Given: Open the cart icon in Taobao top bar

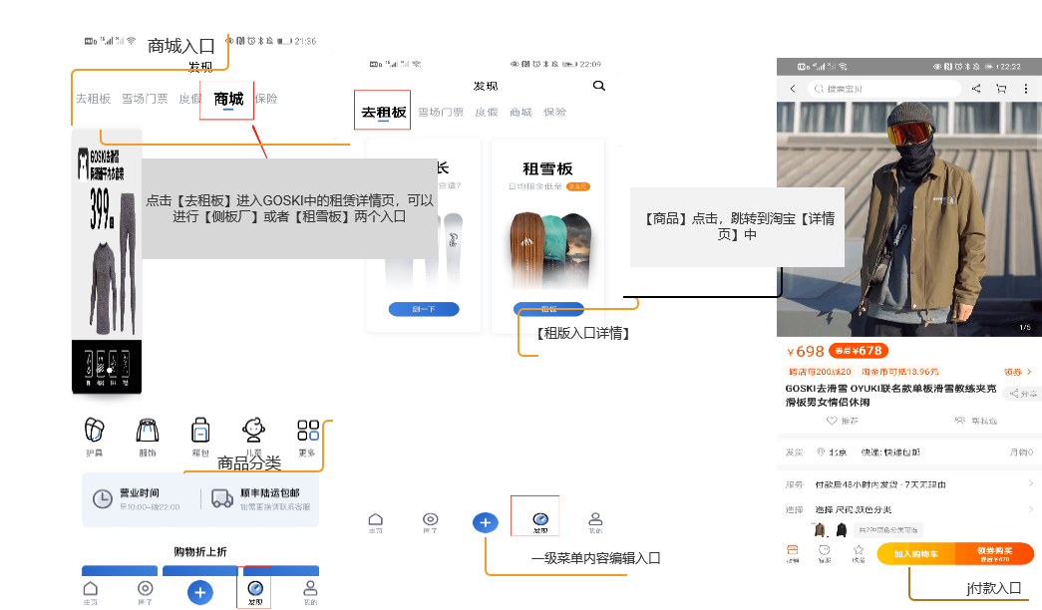Looking at the screenshot, I should point(1001,89).
